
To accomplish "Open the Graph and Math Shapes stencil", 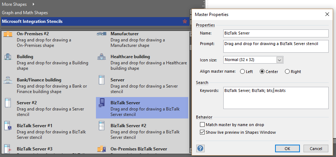I will click(x=25, y=13).
